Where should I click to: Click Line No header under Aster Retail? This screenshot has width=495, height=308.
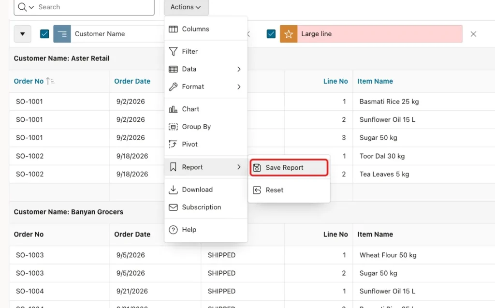[x=335, y=81]
